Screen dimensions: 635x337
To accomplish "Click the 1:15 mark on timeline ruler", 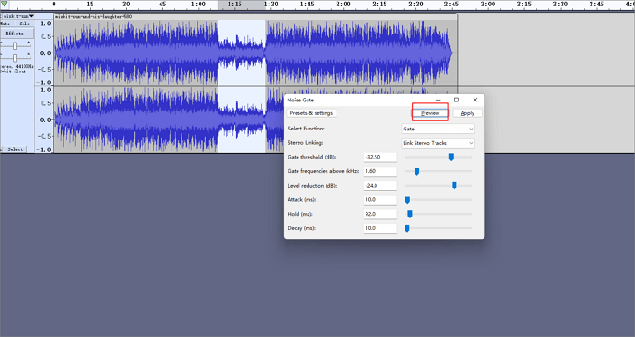I will click(x=234, y=4).
